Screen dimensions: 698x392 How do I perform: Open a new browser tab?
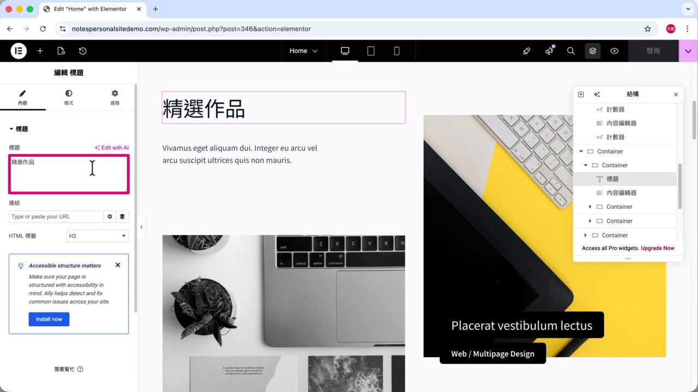(x=155, y=9)
